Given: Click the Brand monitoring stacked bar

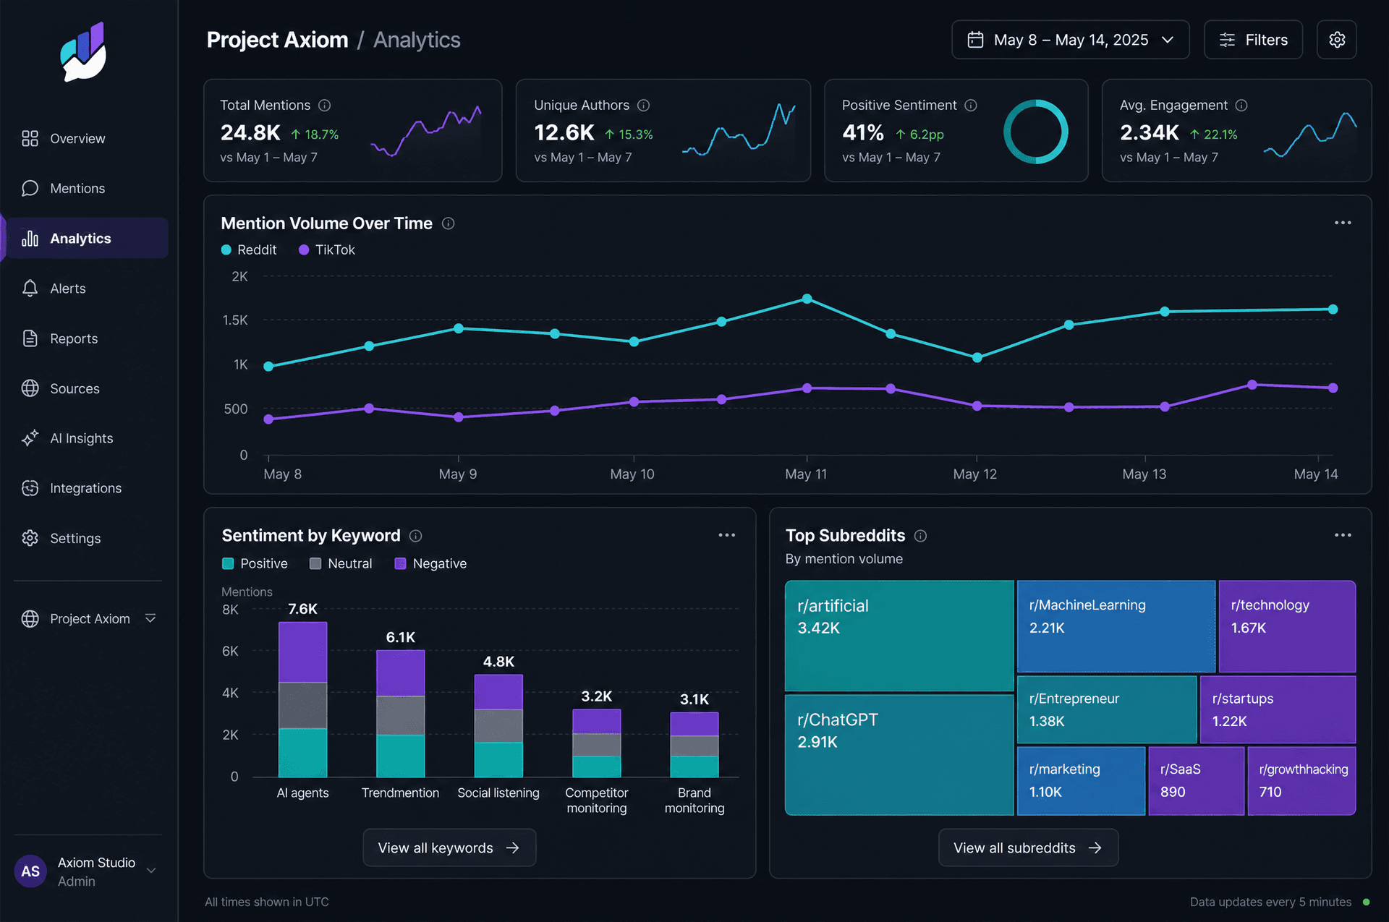Looking at the screenshot, I should 694,745.
